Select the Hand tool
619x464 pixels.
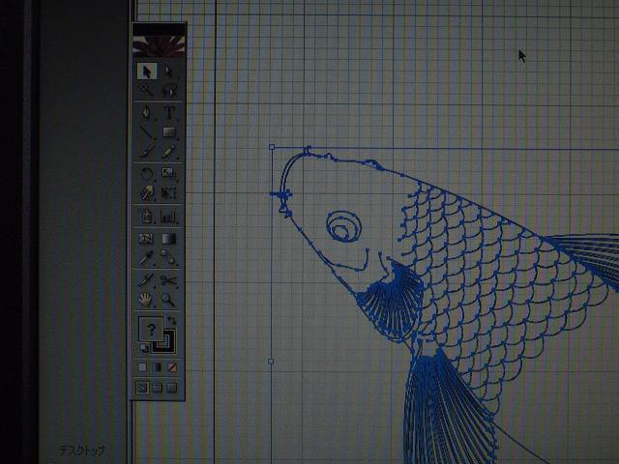coord(147,300)
